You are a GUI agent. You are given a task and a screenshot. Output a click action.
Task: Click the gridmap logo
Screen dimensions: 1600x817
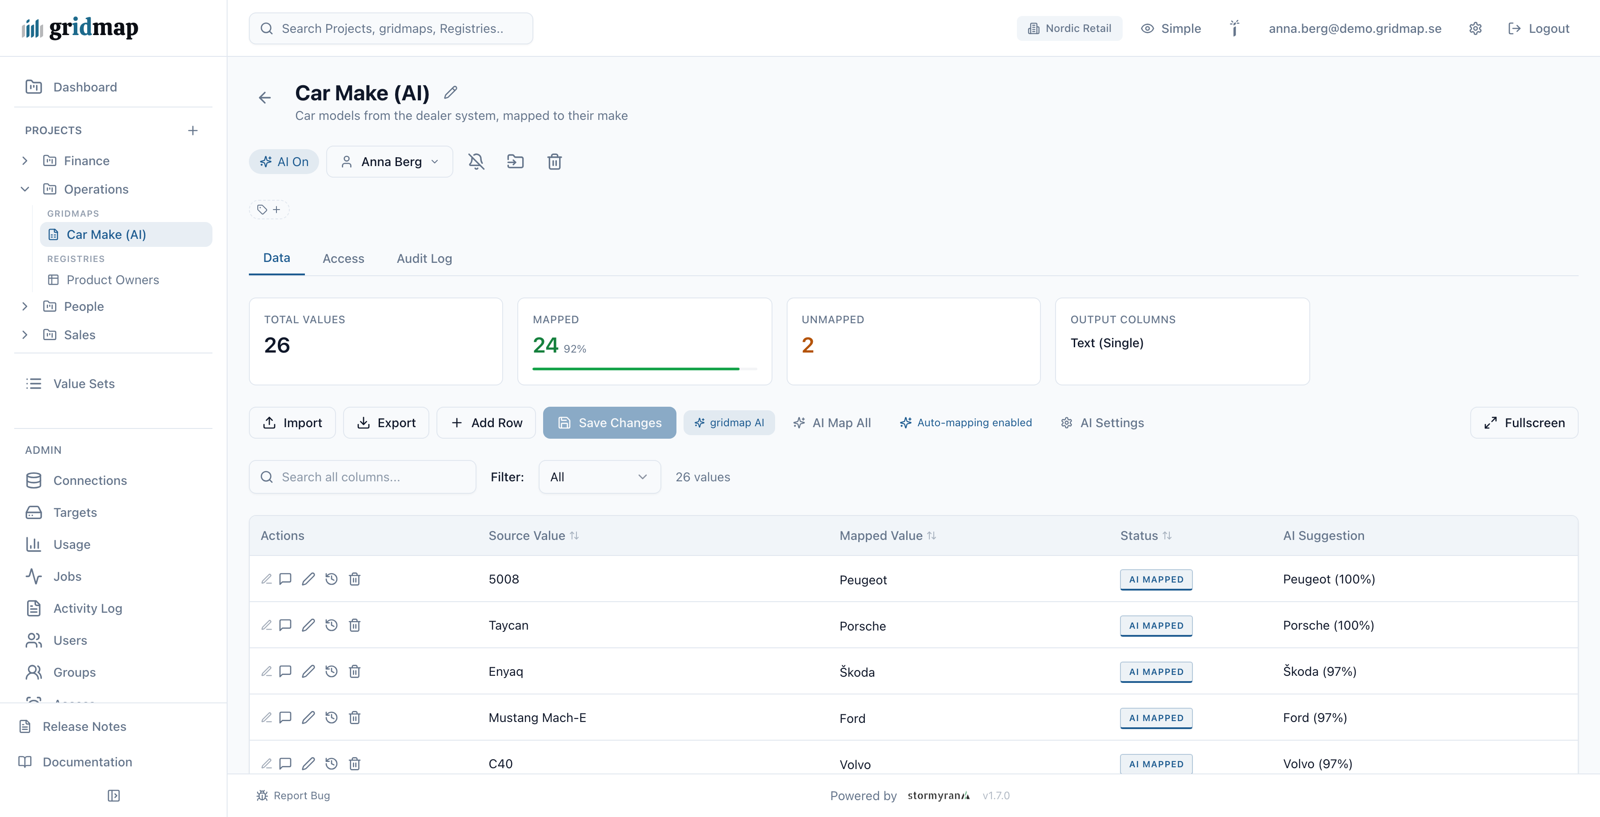click(80, 28)
